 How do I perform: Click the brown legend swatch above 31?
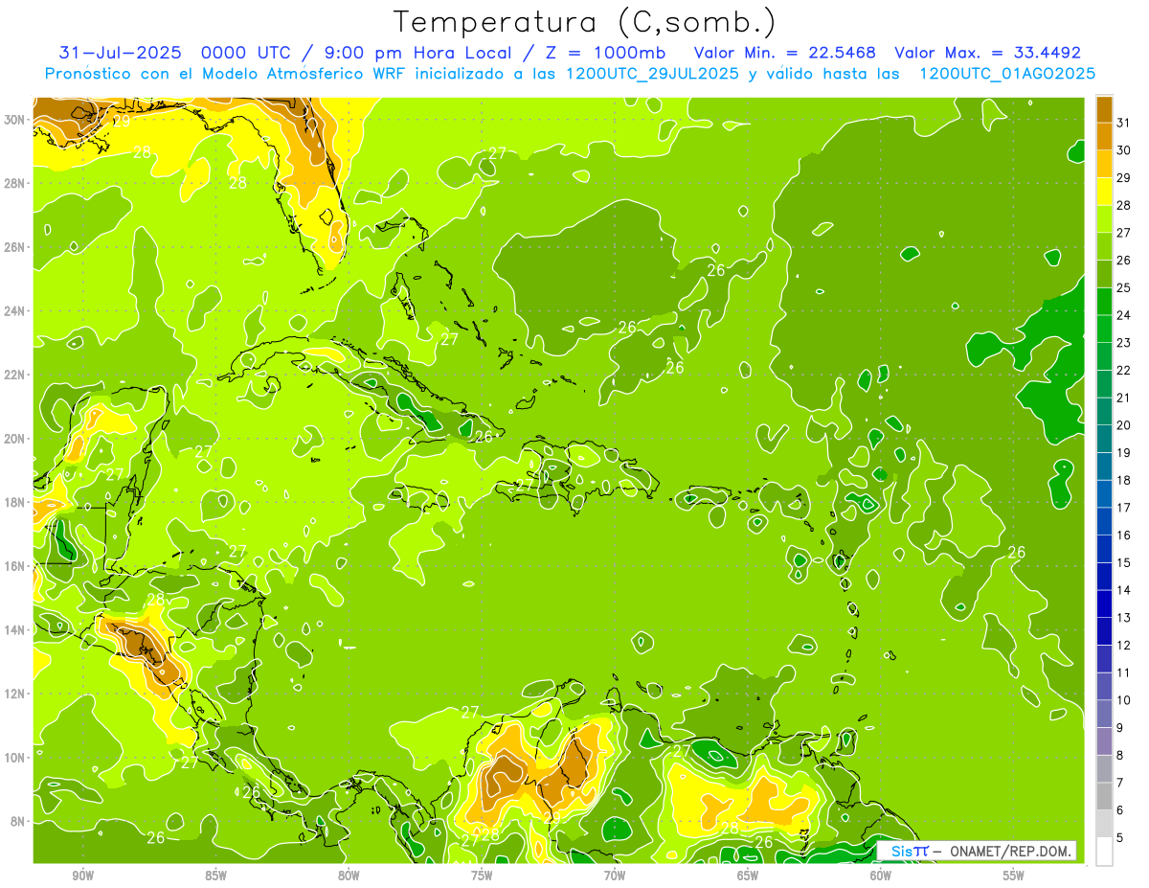point(1104,109)
